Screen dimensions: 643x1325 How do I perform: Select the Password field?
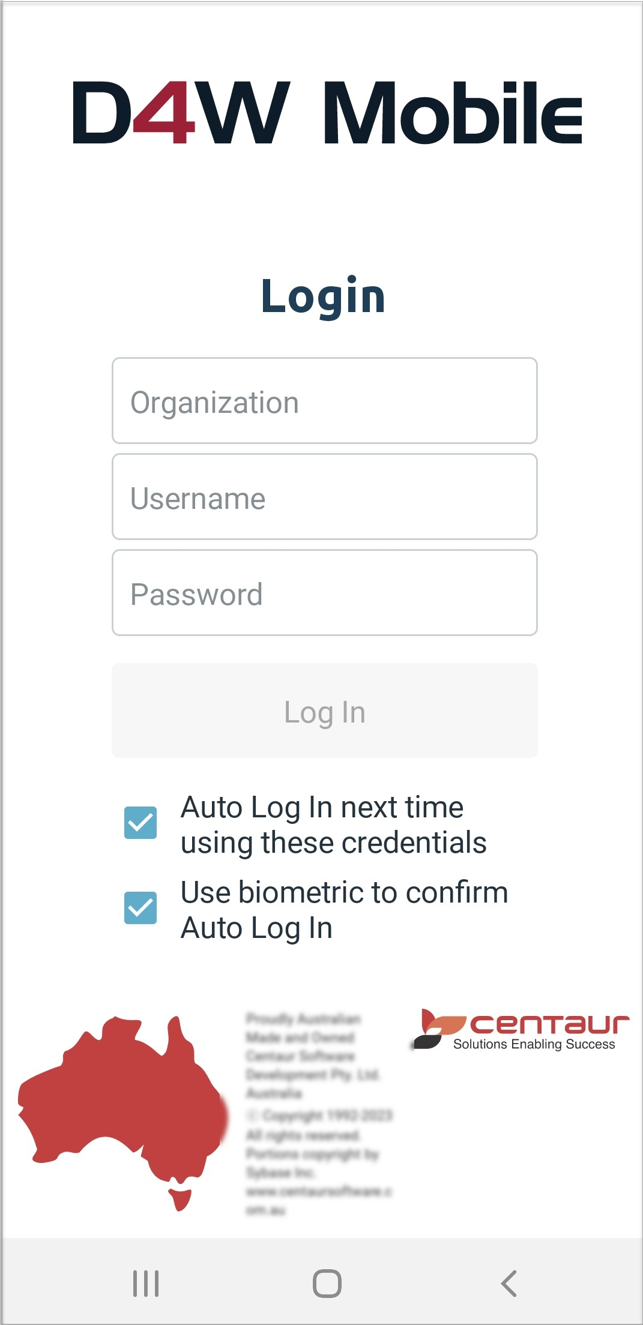[324, 593]
